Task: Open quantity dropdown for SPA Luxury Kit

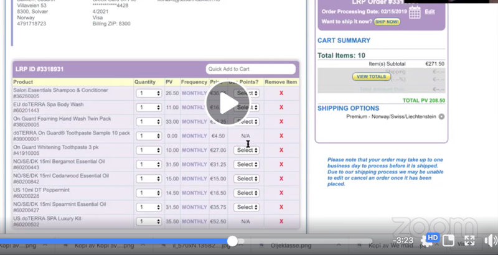Action: point(149,221)
